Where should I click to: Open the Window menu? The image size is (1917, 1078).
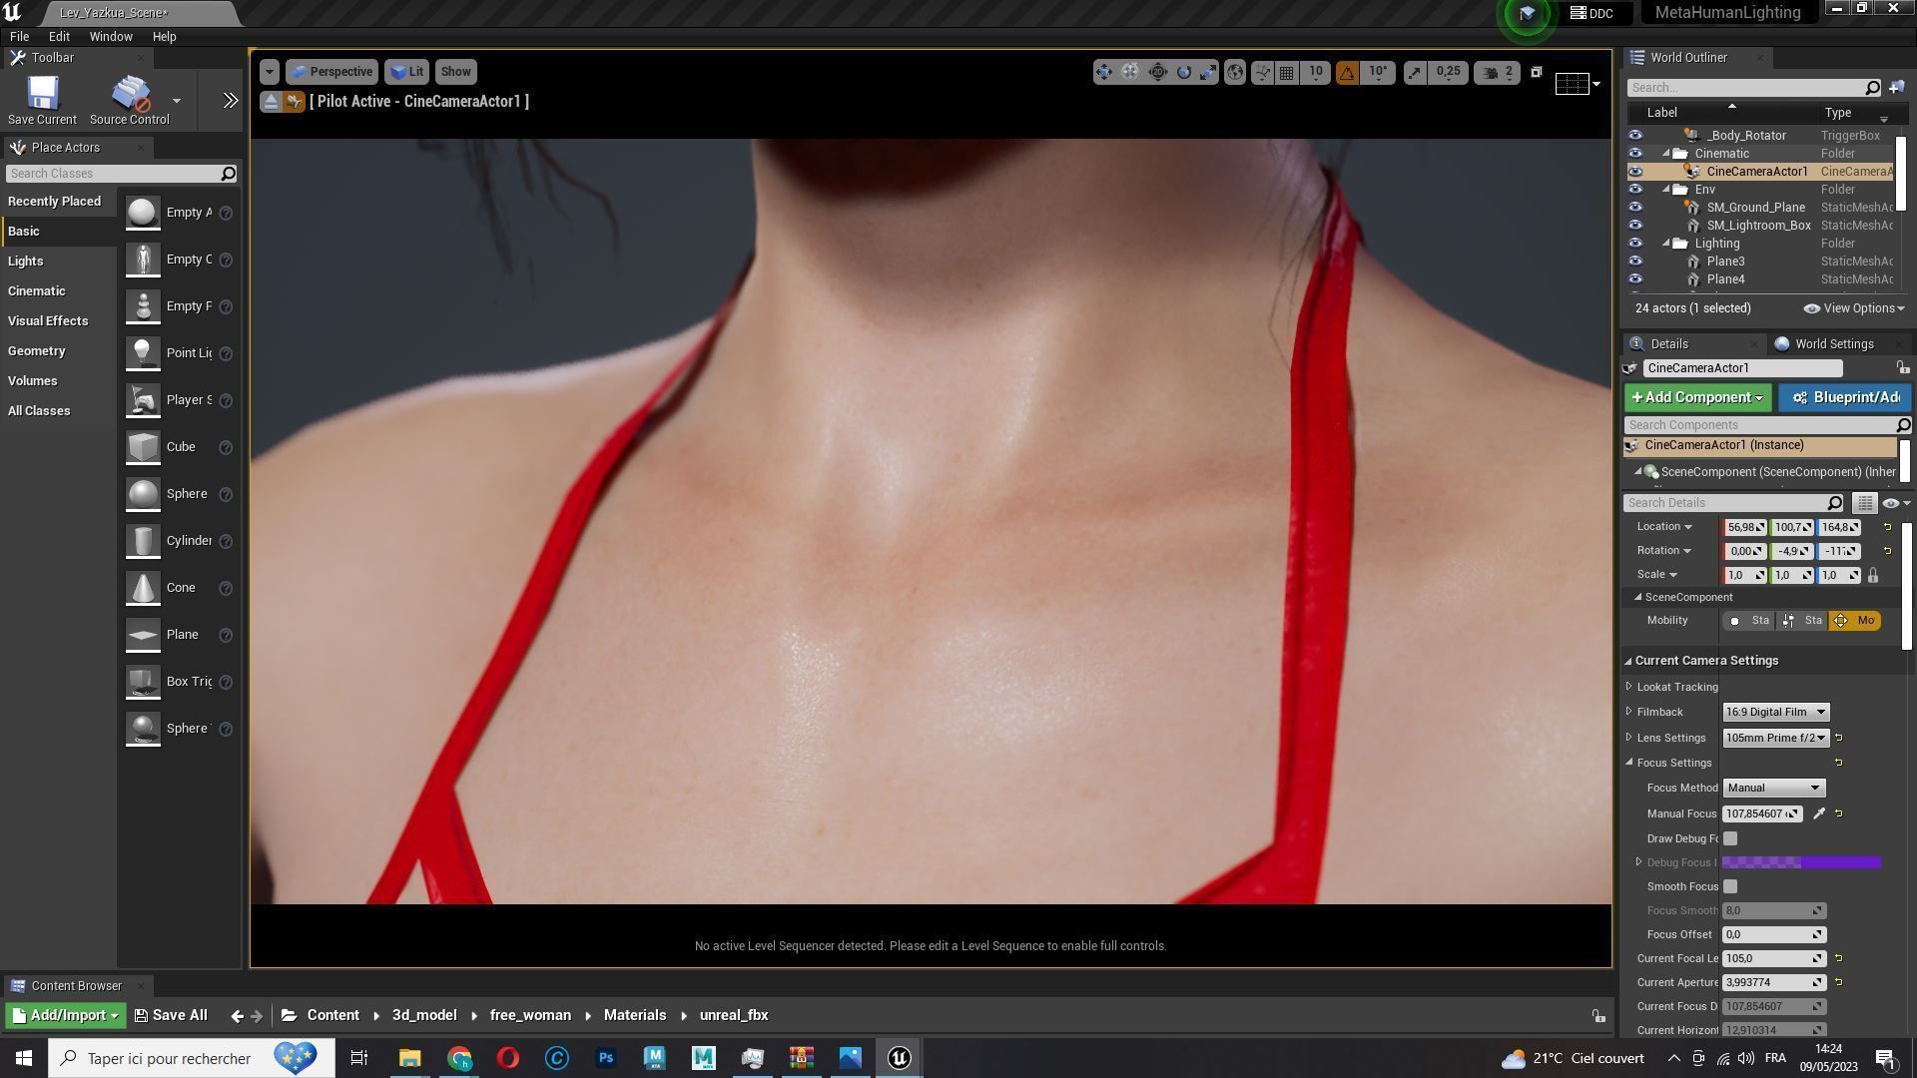coord(110,36)
